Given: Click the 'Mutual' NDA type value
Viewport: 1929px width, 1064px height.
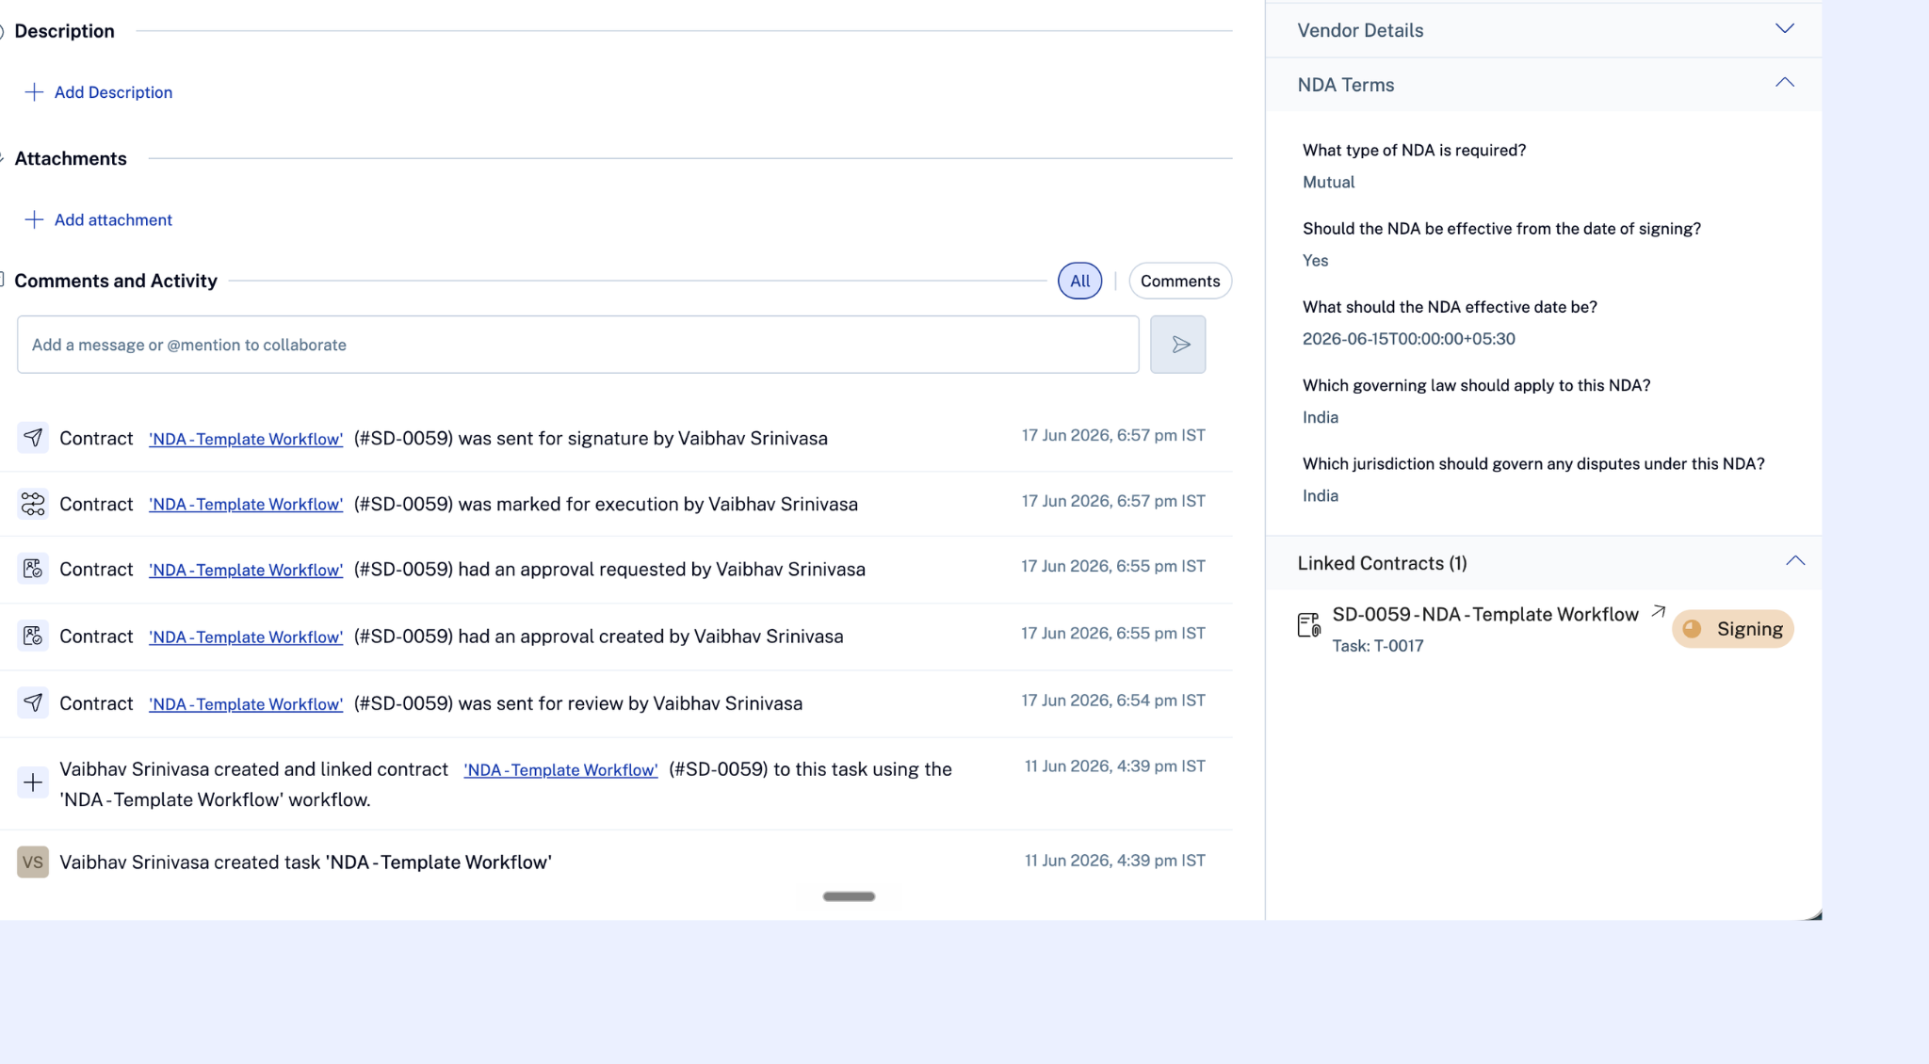Looking at the screenshot, I should (1328, 182).
